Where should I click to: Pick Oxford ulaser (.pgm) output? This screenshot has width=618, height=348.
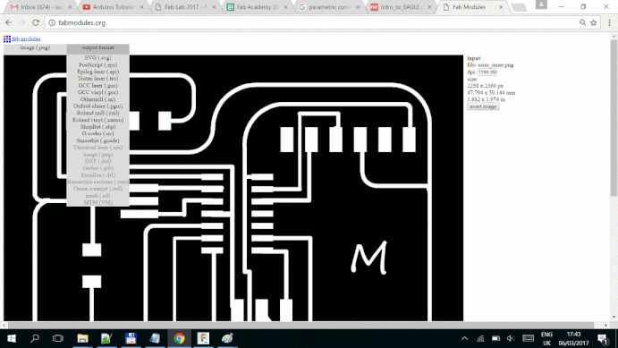click(97, 106)
